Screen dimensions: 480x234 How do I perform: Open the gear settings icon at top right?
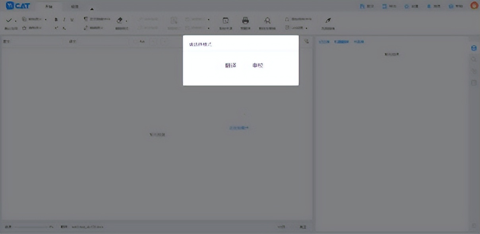(406, 6)
